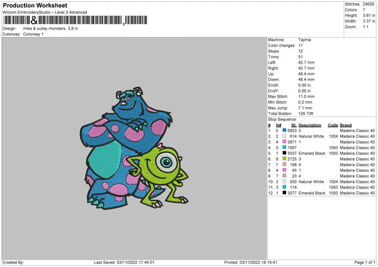Click the Left value '42.7 mm'
This screenshot has height=267, width=378.
pos(306,62)
